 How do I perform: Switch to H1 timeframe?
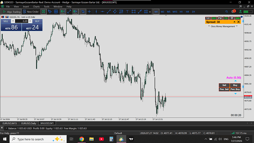point(181,12)
